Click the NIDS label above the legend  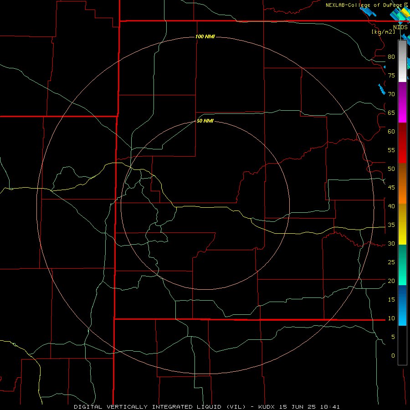(x=400, y=27)
